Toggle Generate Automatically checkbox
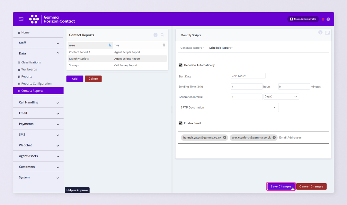This screenshot has width=347, height=205. click(181, 65)
